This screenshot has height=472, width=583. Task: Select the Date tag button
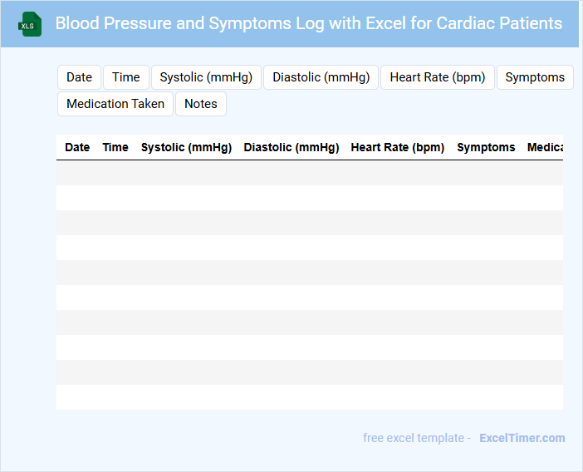79,77
